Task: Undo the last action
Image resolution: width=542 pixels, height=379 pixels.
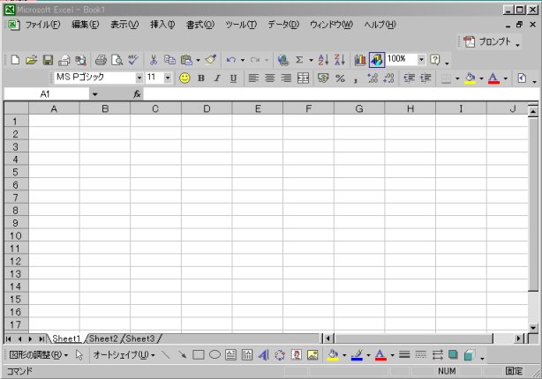Action: (230, 60)
